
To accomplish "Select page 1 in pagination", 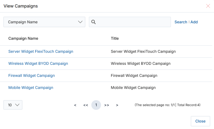I will tap(96, 105).
